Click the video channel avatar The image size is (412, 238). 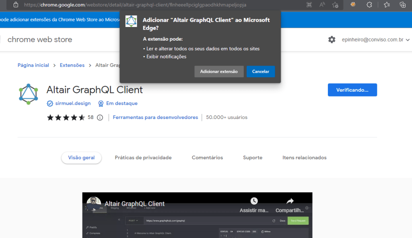click(94, 204)
